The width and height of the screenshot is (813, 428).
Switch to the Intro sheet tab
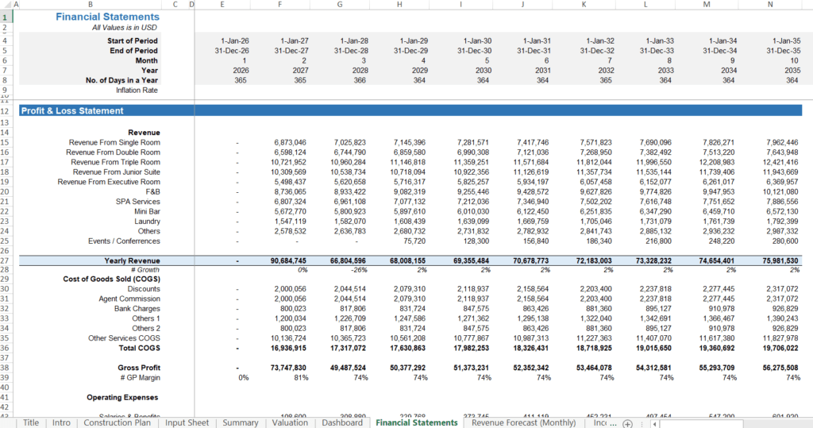point(61,422)
